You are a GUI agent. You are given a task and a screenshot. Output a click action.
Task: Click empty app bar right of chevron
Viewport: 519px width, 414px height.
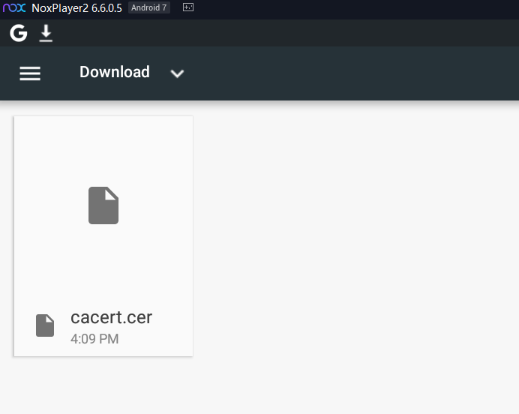352,73
